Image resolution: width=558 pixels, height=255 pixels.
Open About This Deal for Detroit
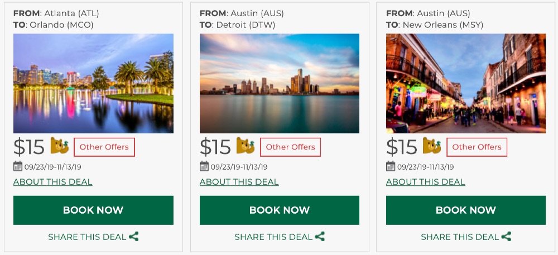(x=239, y=182)
